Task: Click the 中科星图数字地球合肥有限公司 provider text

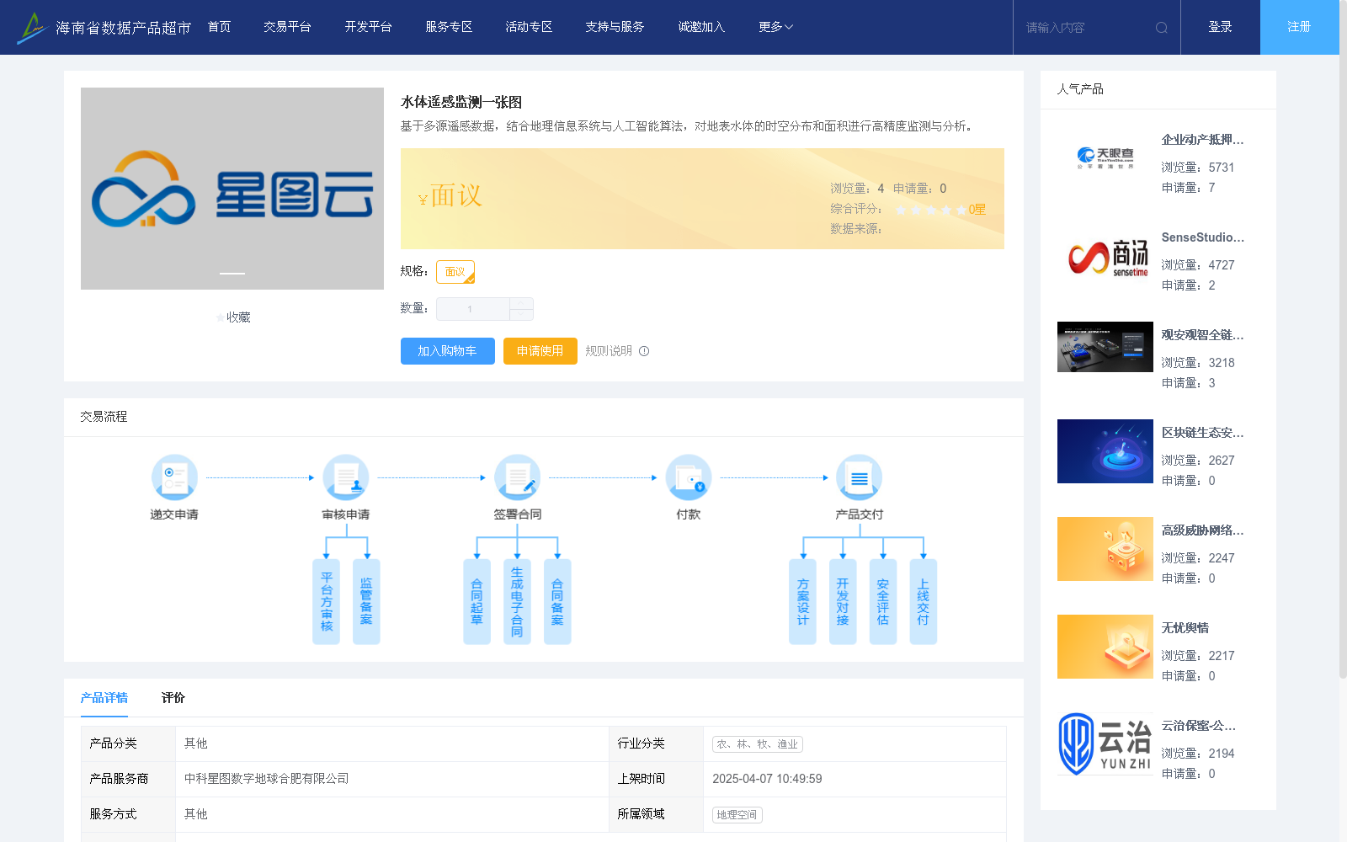Action: tap(266, 779)
